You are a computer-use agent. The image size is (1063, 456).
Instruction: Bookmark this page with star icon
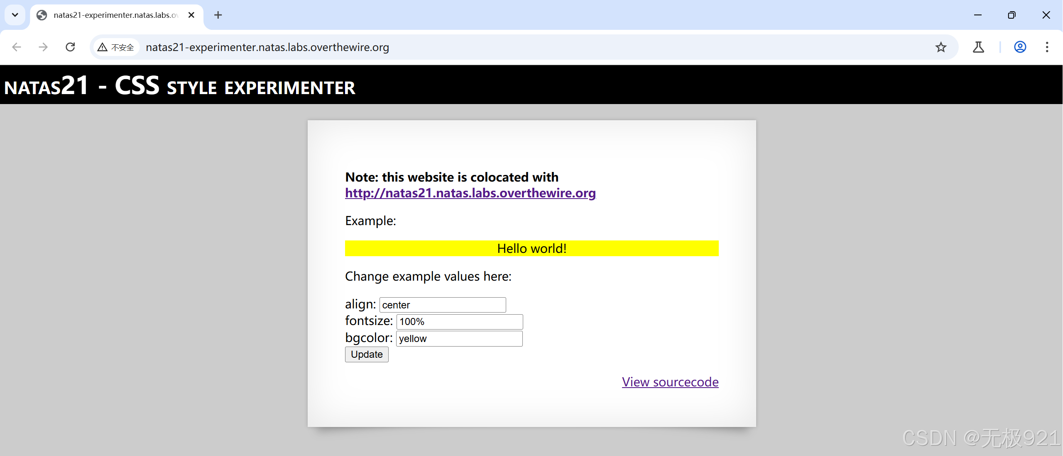coord(941,47)
